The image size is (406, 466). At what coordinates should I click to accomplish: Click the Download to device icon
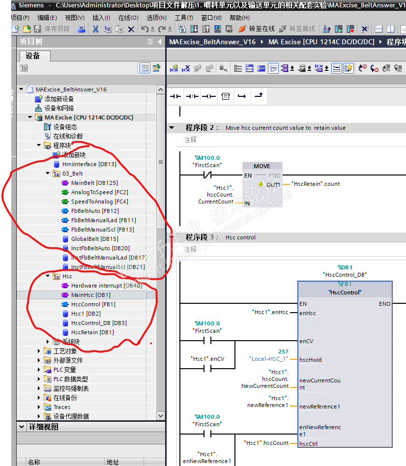pyautogui.click(x=194, y=29)
